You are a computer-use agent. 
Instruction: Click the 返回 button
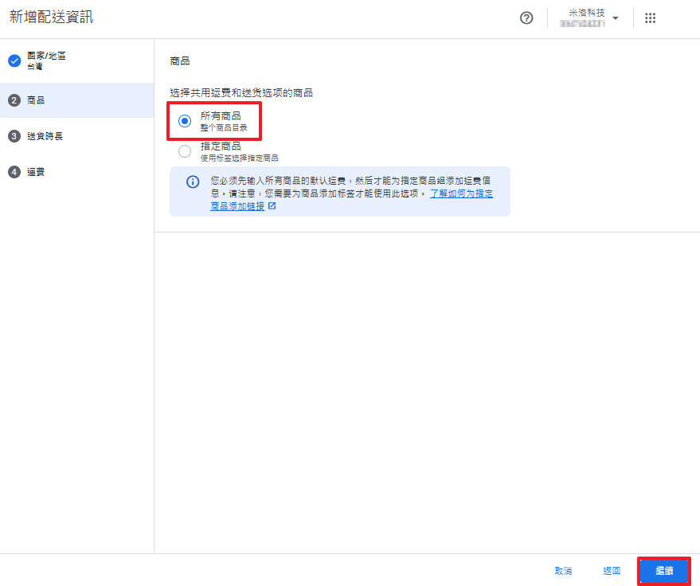612,571
